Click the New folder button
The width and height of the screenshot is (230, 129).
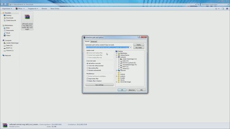tap(139, 48)
